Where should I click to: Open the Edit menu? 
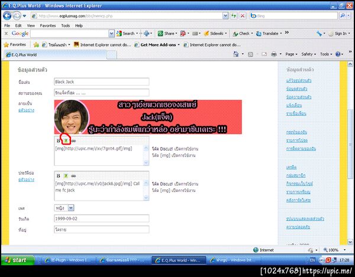[x=18, y=25]
